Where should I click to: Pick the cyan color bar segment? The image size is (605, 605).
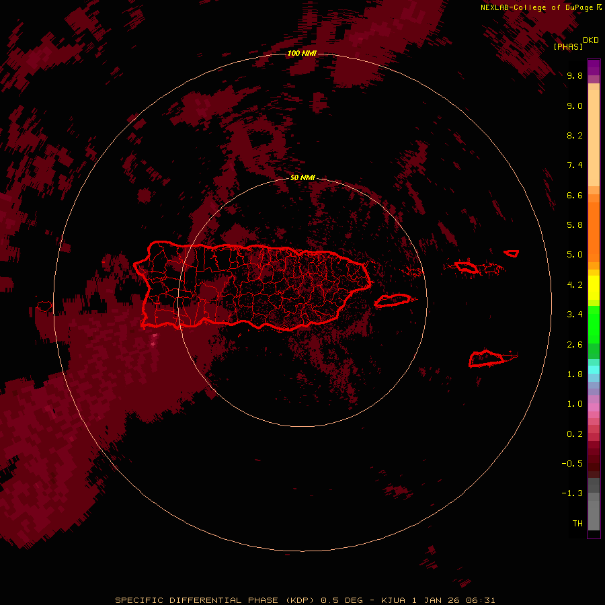594,369
